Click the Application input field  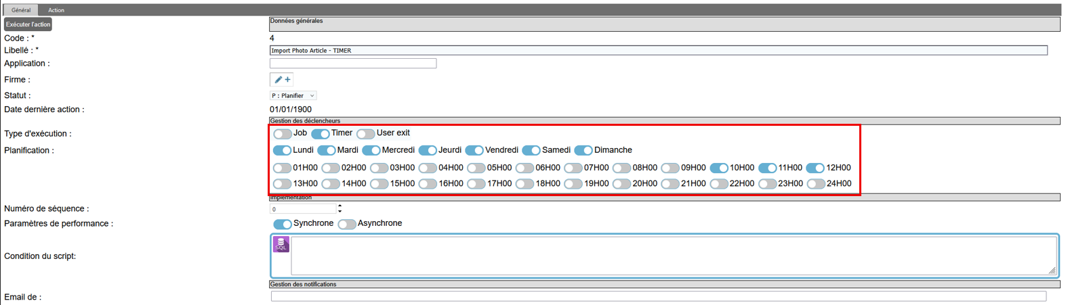coord(353,64)
